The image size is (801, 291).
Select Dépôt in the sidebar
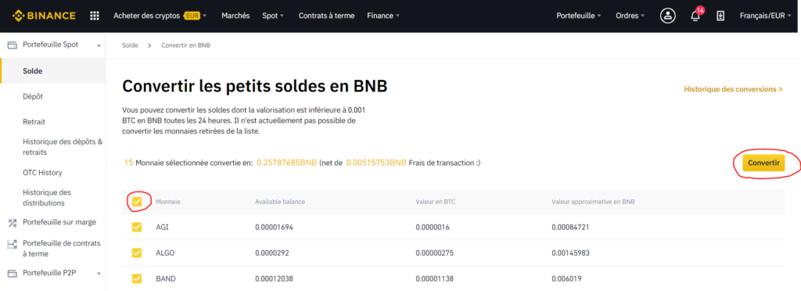[33, 96]
